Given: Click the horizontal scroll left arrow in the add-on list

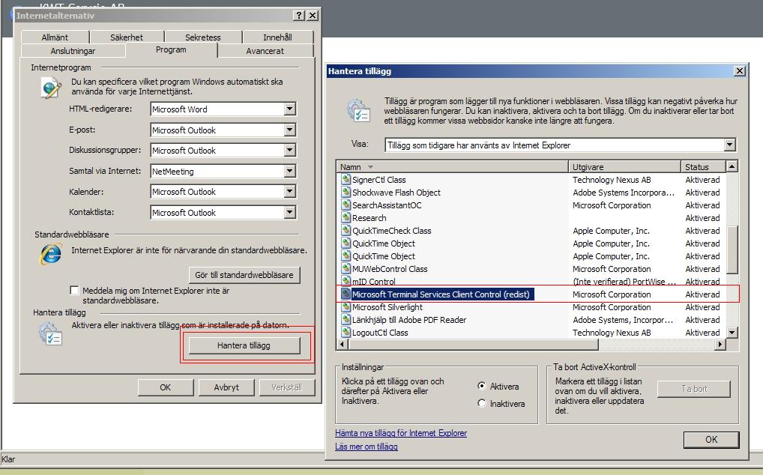Looking at the screenshot, I should point(342,344).
